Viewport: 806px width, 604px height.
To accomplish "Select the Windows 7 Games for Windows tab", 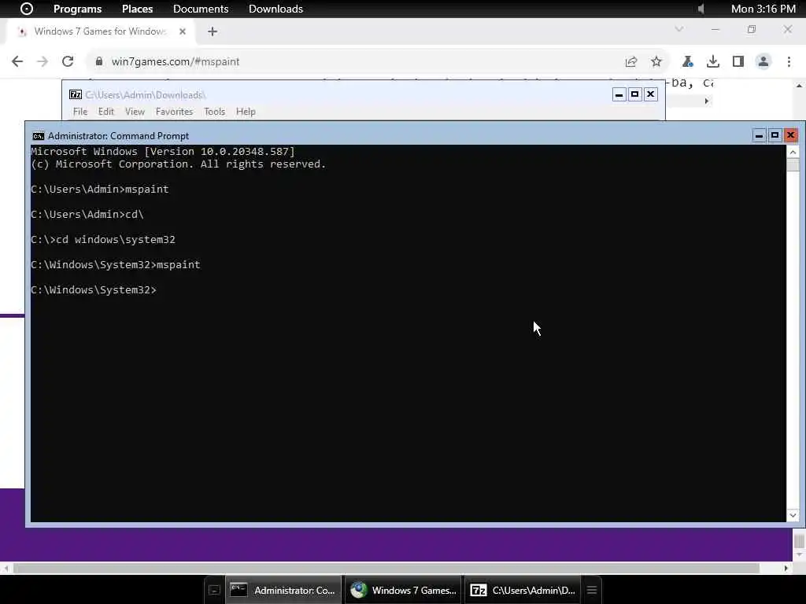I will [99, 31].
